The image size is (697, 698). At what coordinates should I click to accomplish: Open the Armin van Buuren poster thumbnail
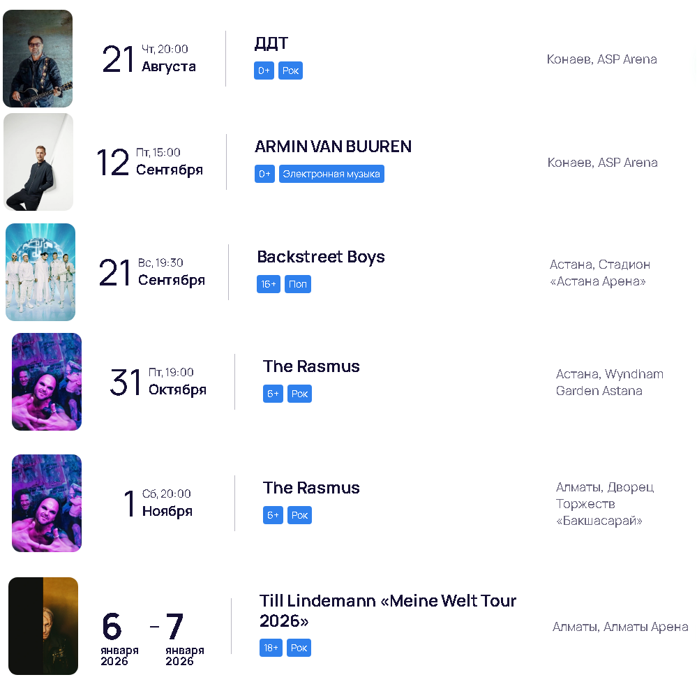tap(38, 162)
